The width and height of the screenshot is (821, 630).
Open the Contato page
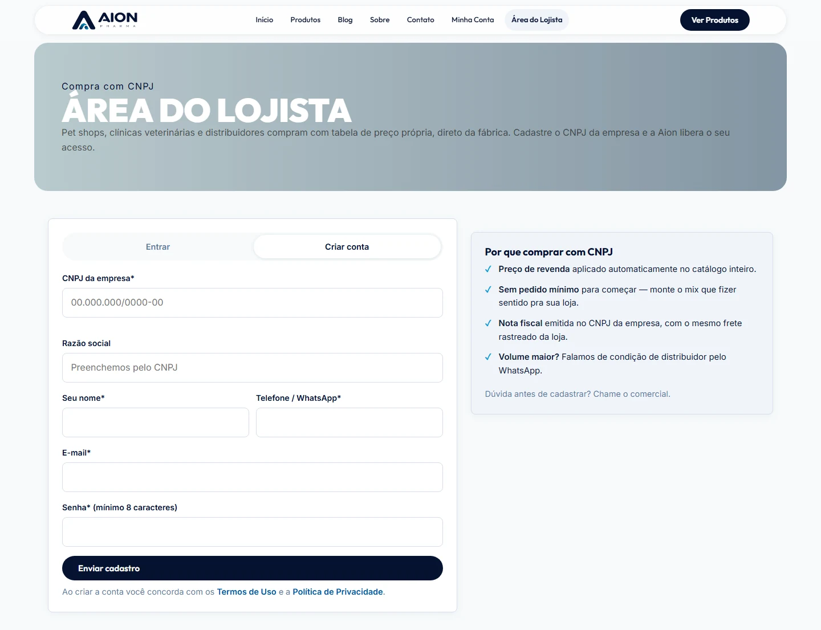(421, 20)
